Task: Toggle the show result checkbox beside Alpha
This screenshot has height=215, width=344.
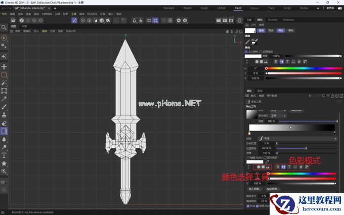Action: pos(265,158)
